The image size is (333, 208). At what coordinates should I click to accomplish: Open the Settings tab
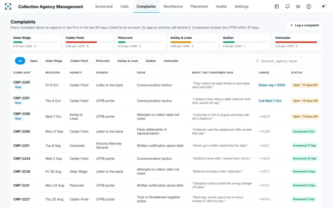[241, 6]
